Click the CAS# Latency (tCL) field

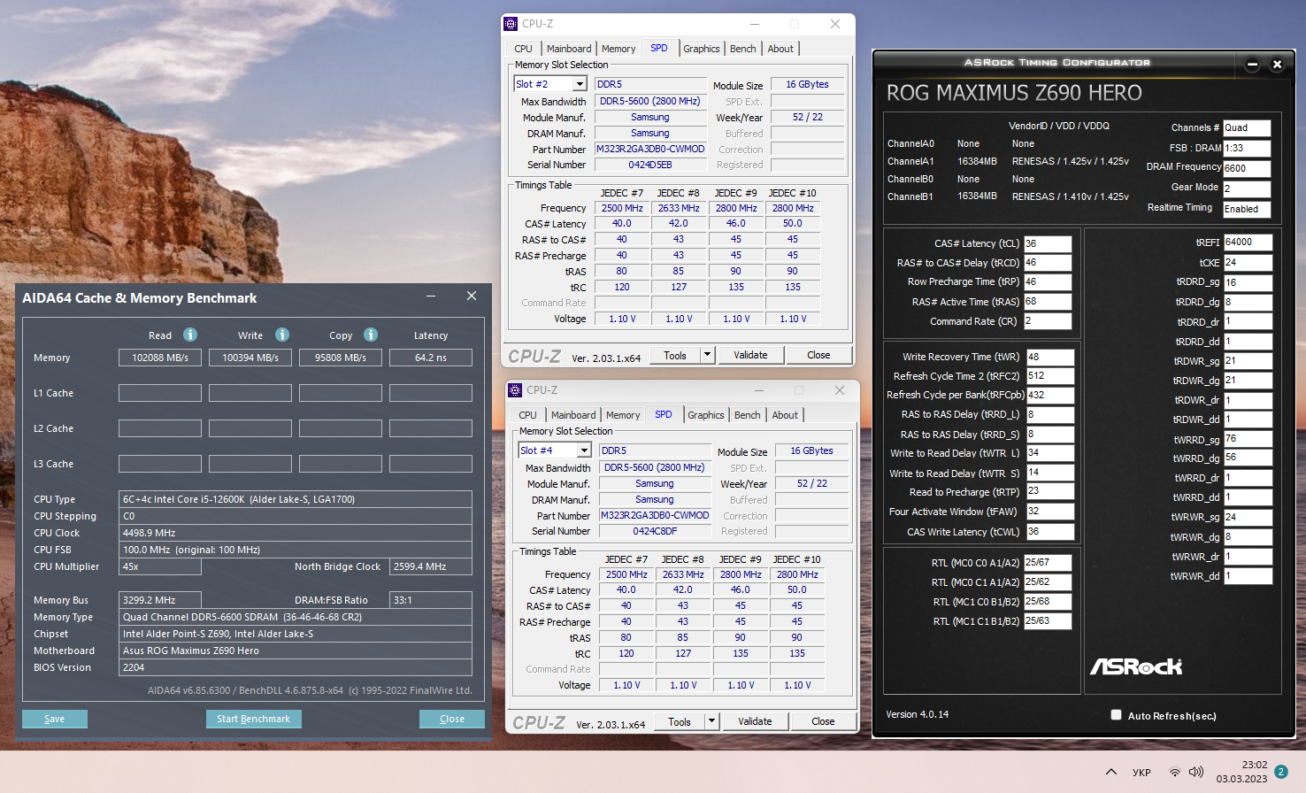1048,243
